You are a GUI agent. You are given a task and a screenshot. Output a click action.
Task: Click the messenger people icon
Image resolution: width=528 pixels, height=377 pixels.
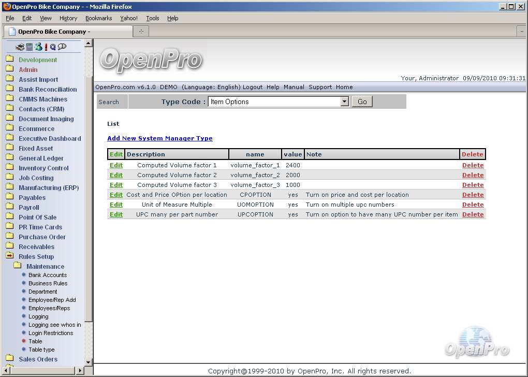[x=38, y=47]
